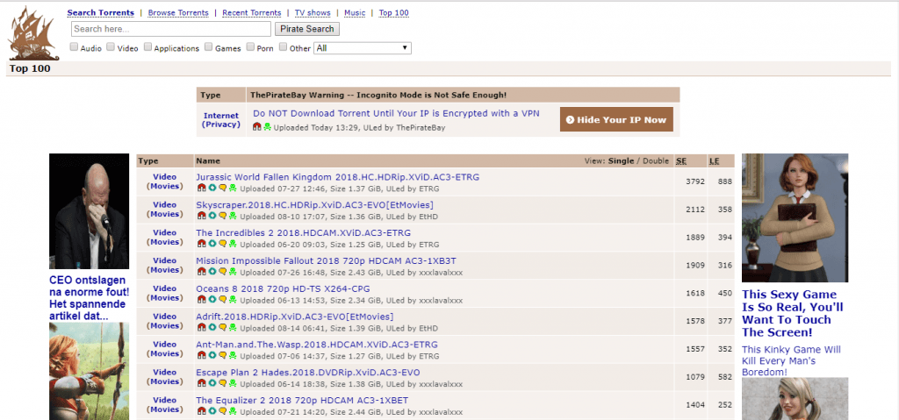899x420 pixels.
Task: Click magnet icon for Skyscraper.2018 torrent
Action: [201, 216]
